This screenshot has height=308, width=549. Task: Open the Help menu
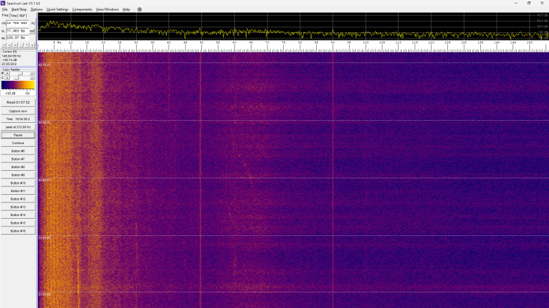126,10
